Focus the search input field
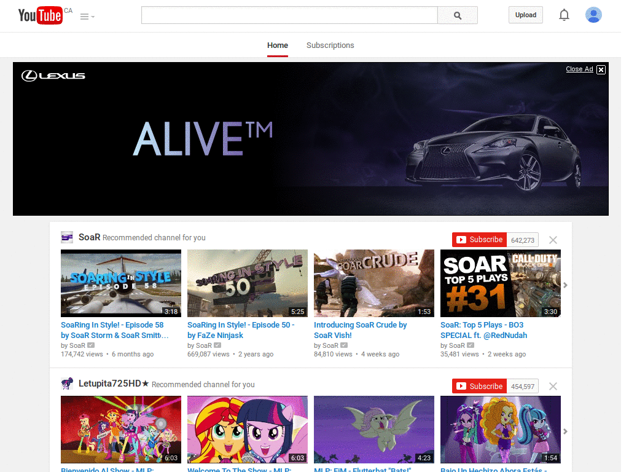The width and height of the screenshot is (629, 472). click(289, 15)
